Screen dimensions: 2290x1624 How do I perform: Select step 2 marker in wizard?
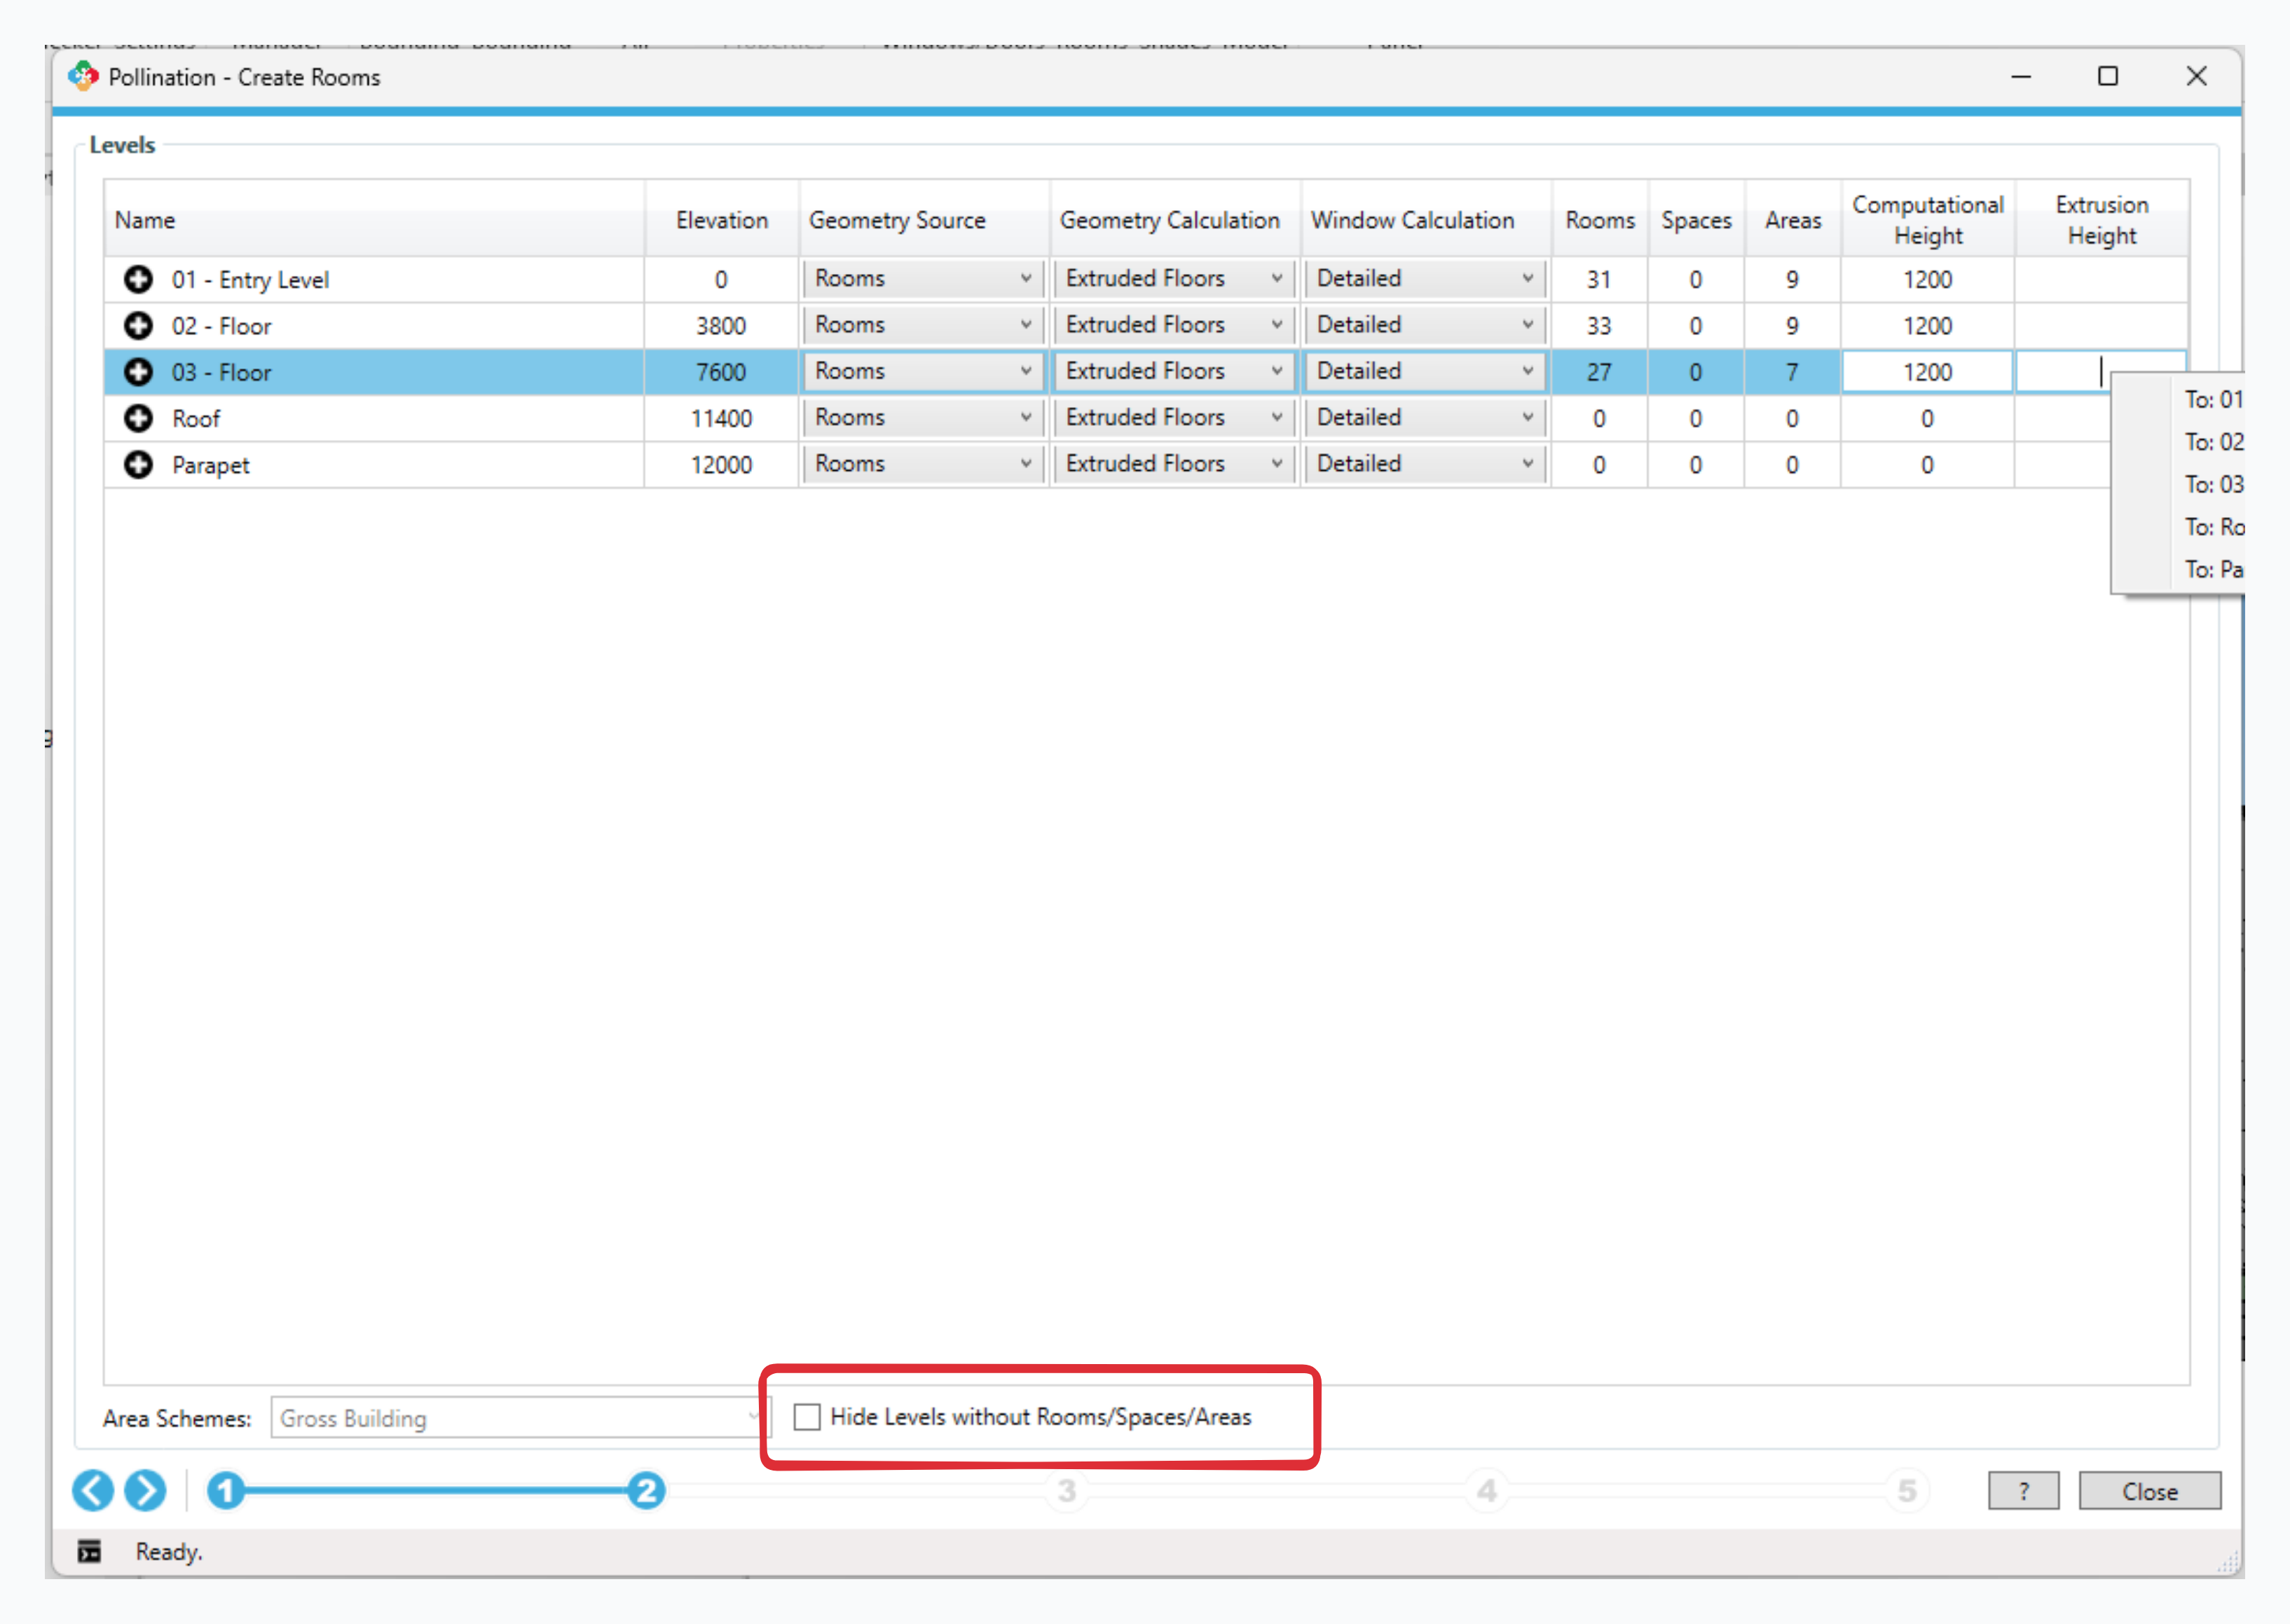pyautogui.click(x=646, y=1491)
